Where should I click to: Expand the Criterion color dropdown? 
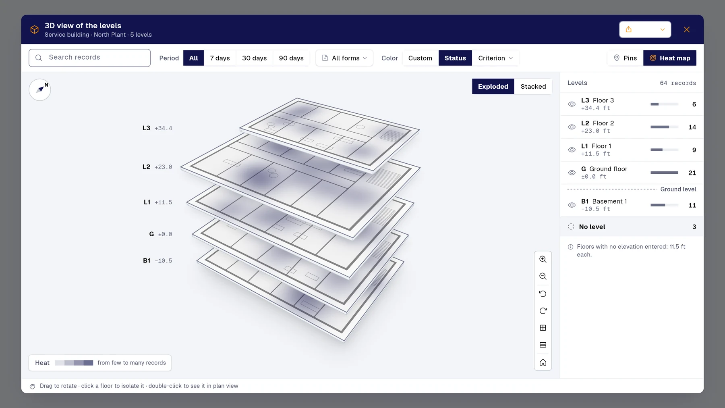(x=495, y=58)
